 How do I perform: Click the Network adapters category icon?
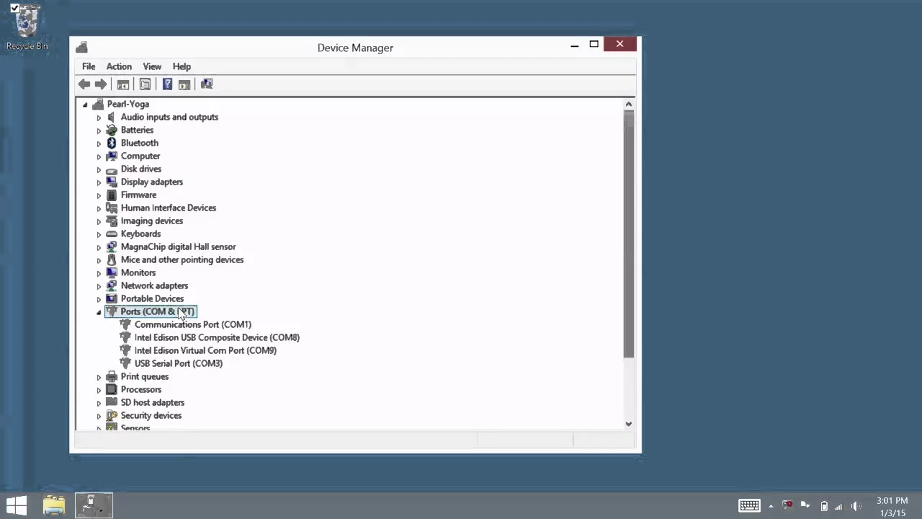pyautogui.click(x=112, y=285)
